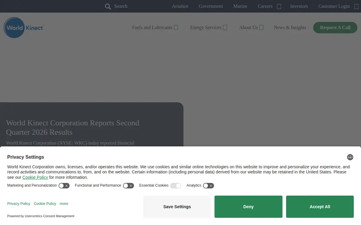Viewport: 361px width, 225px height.
Task: Open the Aviation menu item
Action: (x=180, y=6)
